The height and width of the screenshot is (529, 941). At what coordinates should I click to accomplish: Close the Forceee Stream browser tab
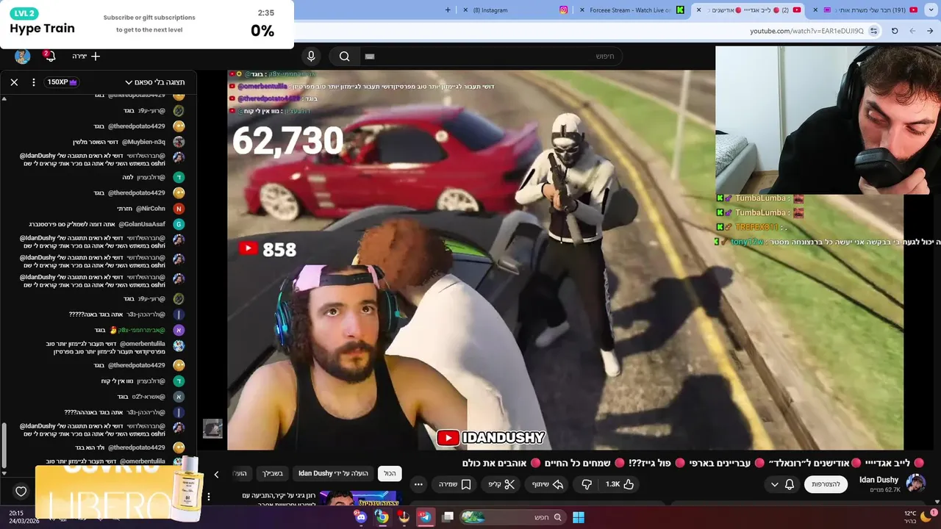click(x=583, y=10)
